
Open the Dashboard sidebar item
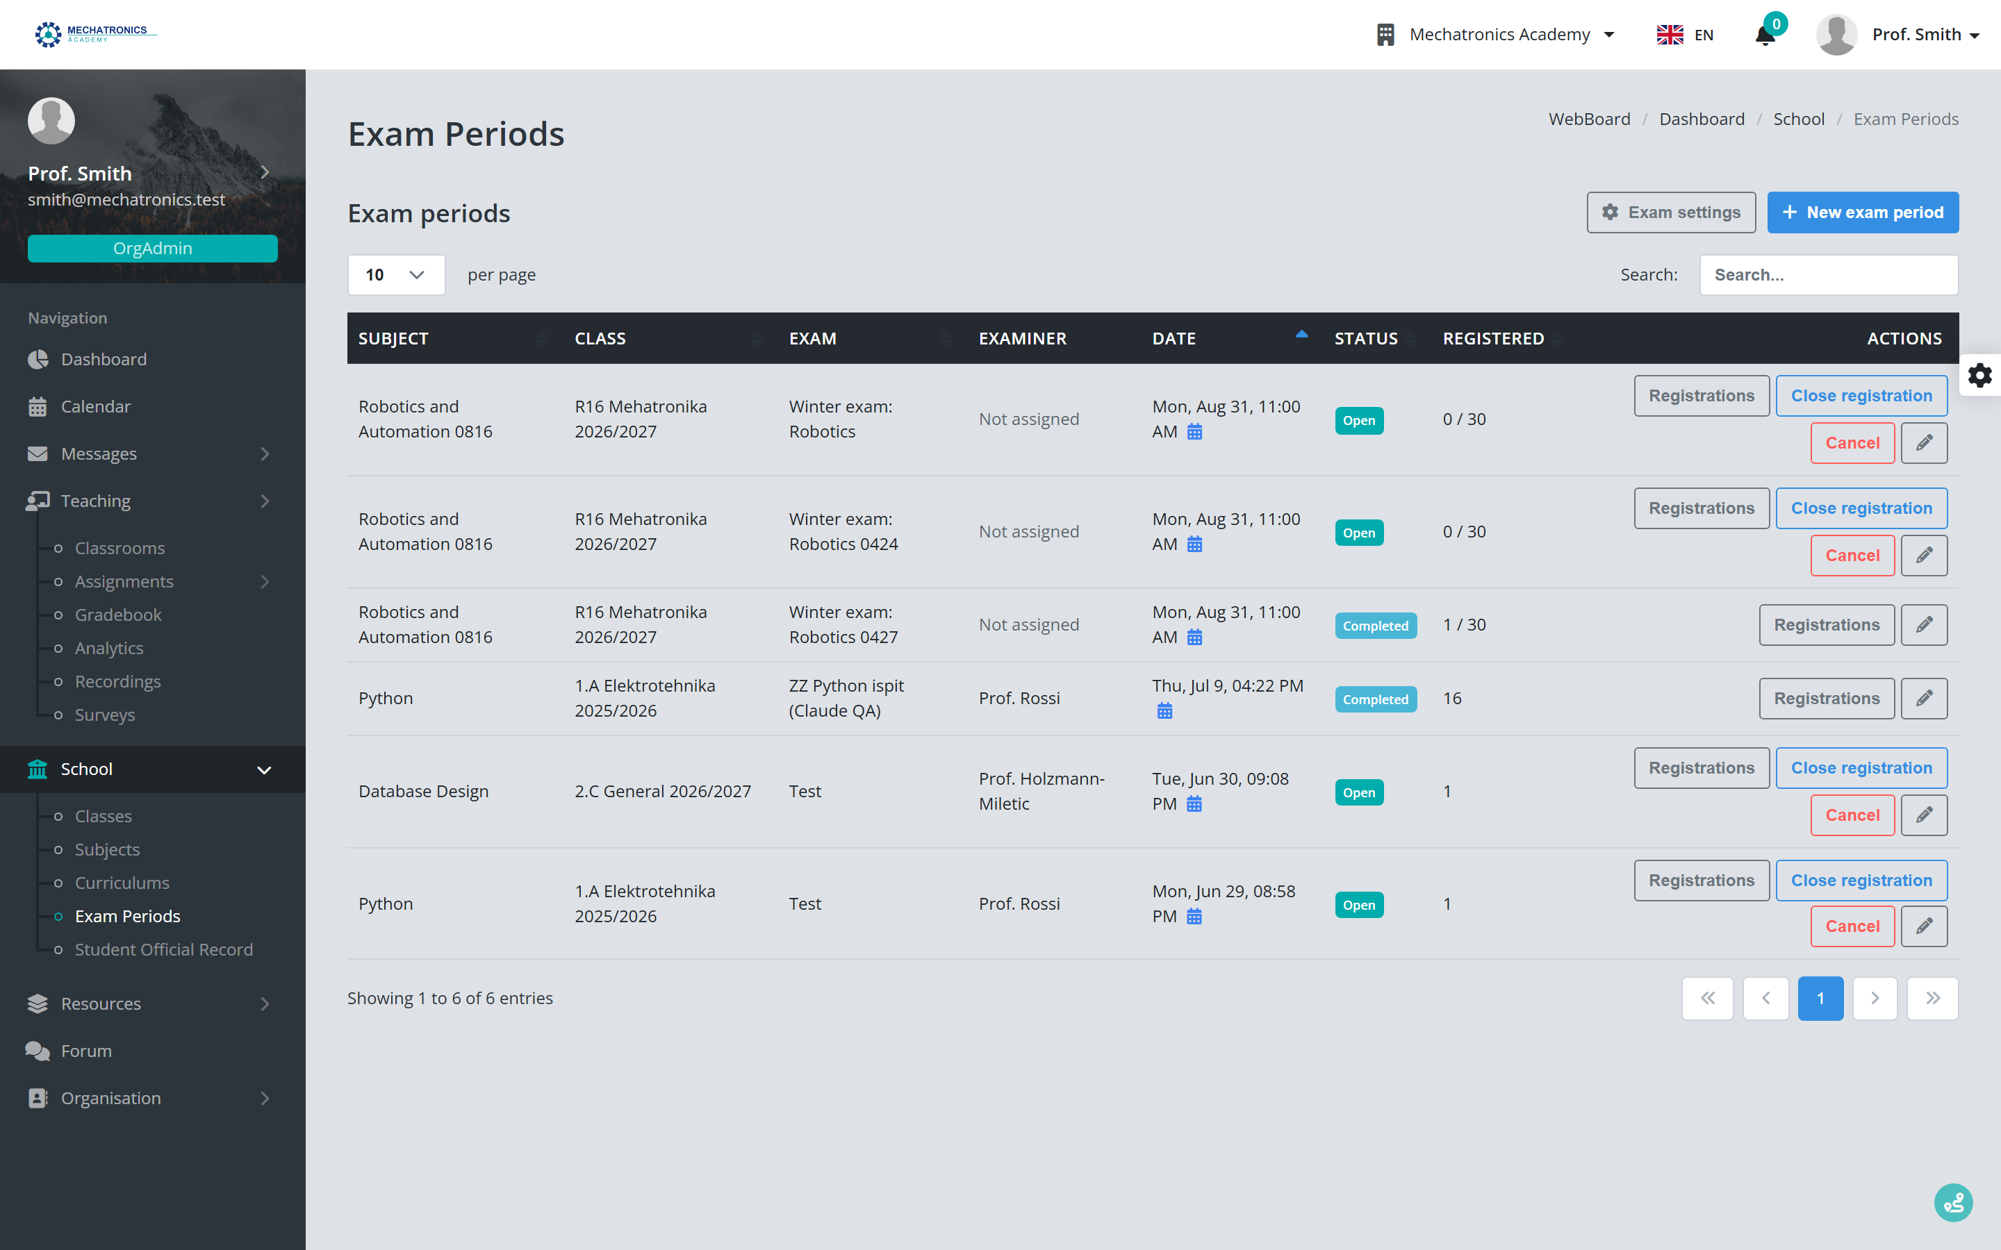104,360
